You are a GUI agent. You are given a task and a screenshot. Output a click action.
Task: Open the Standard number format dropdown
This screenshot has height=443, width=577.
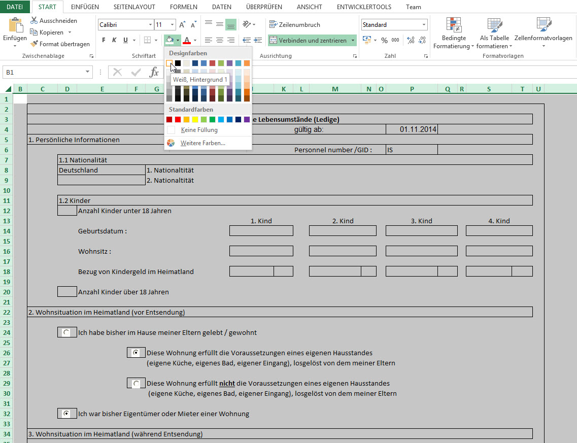[x=424, y=25]
